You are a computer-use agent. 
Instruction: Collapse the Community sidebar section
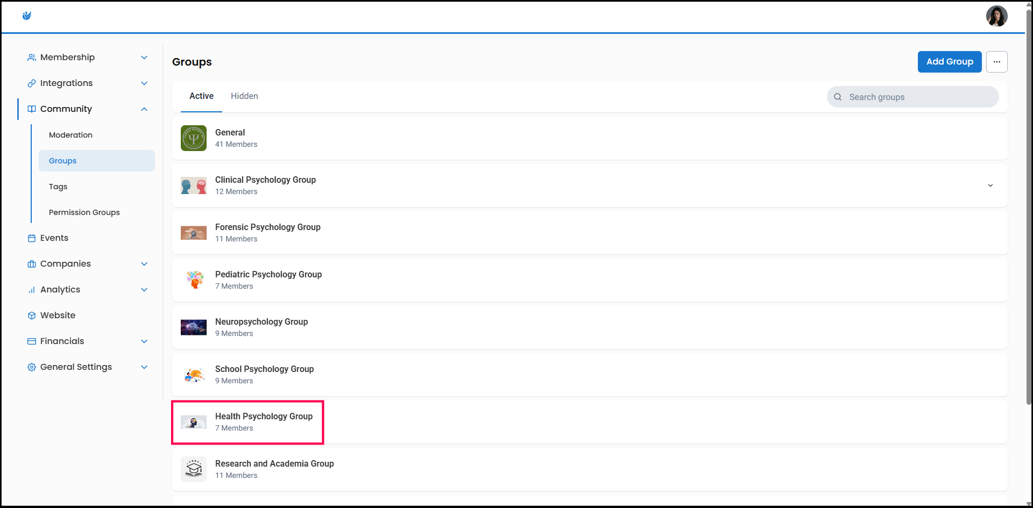coord(144,109)
